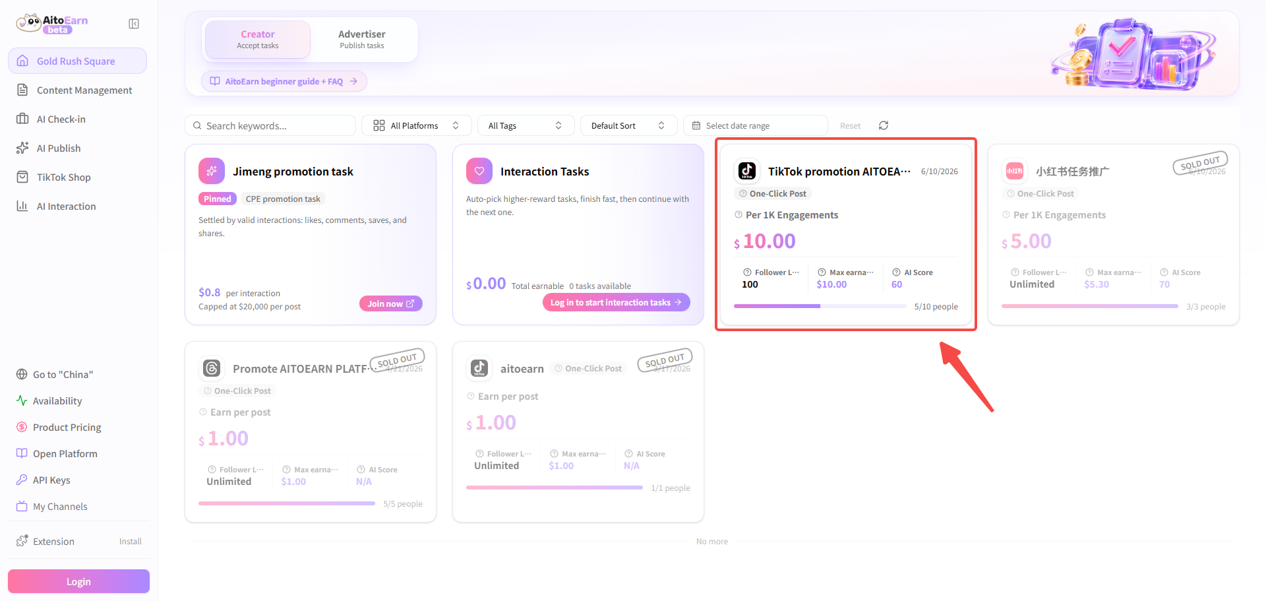
Task: Click the Login button
Action: tap(78, 581)
